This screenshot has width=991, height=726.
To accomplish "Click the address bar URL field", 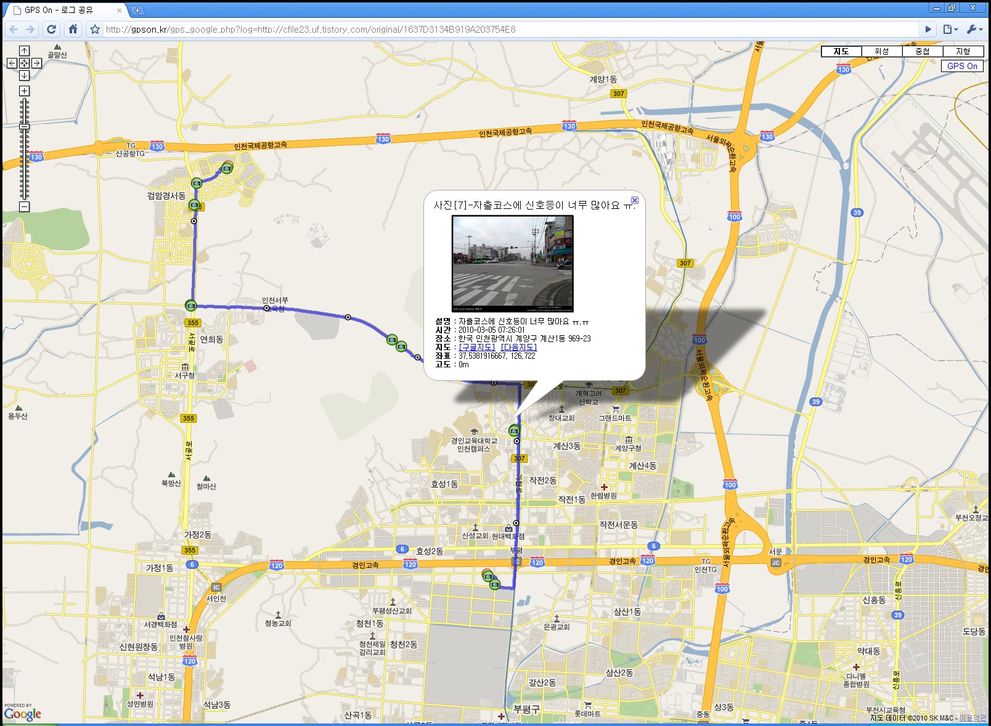I will [x=510, y=29].
